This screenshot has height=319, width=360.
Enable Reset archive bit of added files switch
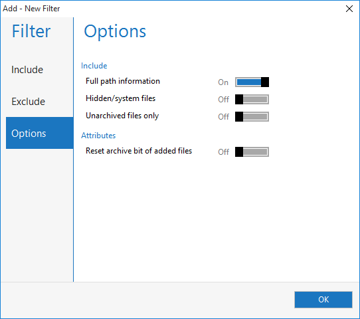252,152
